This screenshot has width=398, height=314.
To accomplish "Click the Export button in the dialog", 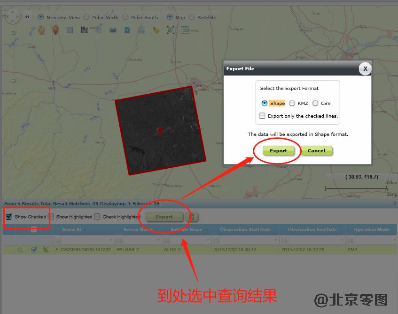I will click(x=278, y=150).
